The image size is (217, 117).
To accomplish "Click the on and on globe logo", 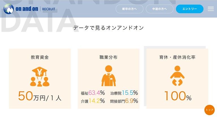I will click(x=9, y=9).
